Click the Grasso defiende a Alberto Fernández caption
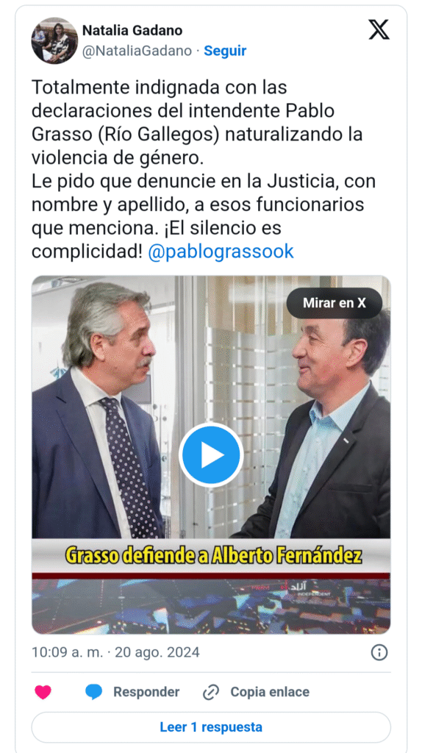 pyautogui.click(x=213, y=556)
